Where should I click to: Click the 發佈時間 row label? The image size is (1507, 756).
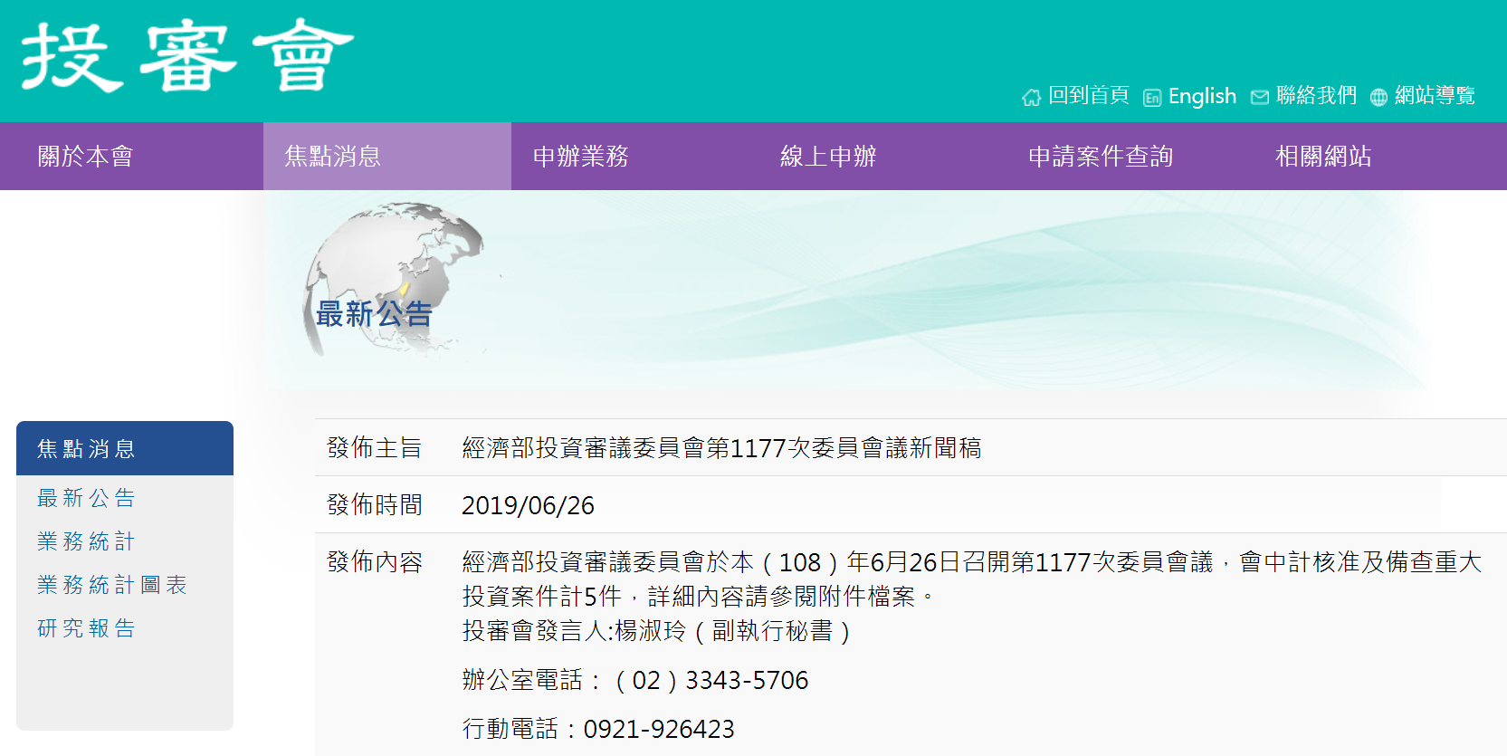tap(374, 505)
